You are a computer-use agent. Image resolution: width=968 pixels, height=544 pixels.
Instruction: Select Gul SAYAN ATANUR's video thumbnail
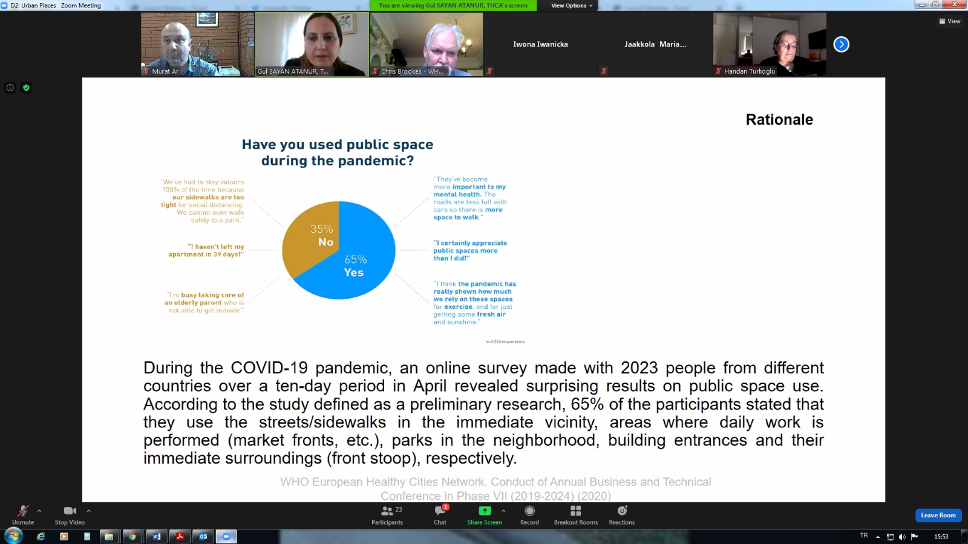(x=312, y=44)
